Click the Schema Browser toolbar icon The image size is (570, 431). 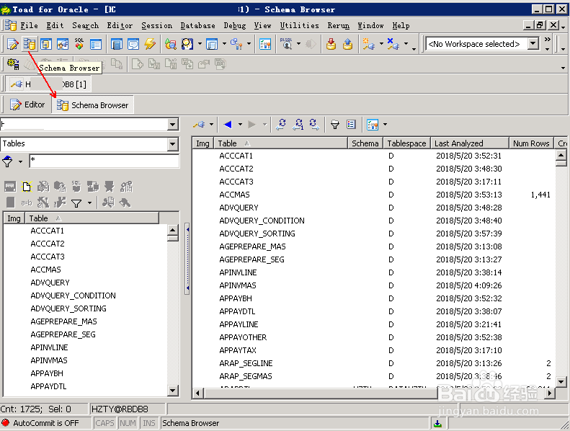coord(29,44)
